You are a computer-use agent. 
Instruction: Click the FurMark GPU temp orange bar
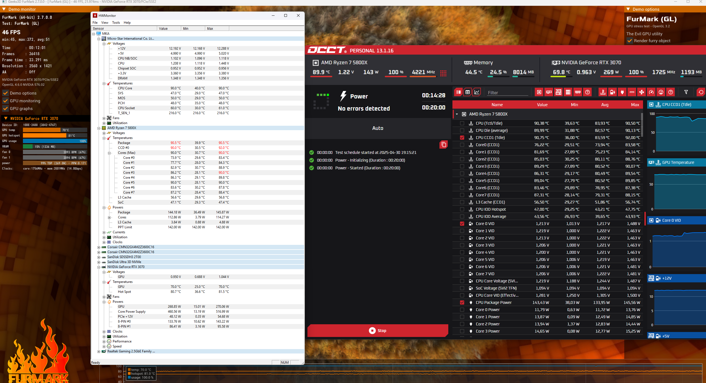click(42, 130)
